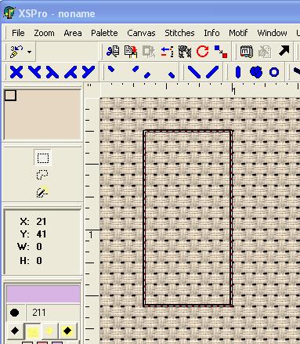Select the back slash backstitch tool
300x344 pixels.
(x=194, y=72)
